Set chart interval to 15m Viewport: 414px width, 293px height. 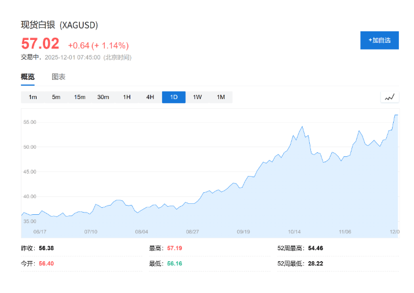click(79, 97)
